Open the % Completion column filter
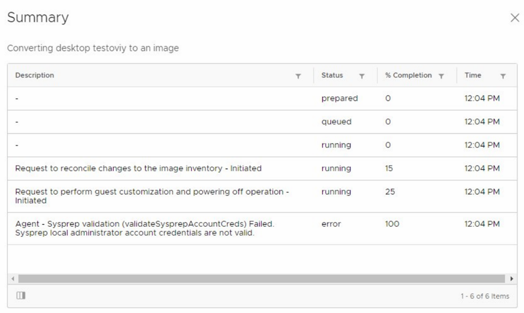This screenshot has width=524, height=313. pyautogui.click(x=441, y=76)
